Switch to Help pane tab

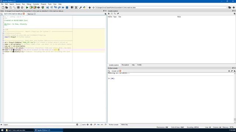click(x=133, y=65)
